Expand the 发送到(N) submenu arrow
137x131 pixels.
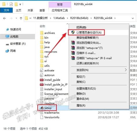(126, 70)
